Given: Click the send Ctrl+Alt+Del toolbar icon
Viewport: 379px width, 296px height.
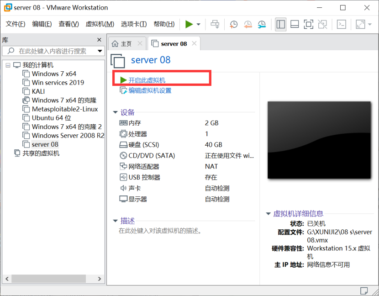Looking at the screenshot, I should click(x=215, y=24).
